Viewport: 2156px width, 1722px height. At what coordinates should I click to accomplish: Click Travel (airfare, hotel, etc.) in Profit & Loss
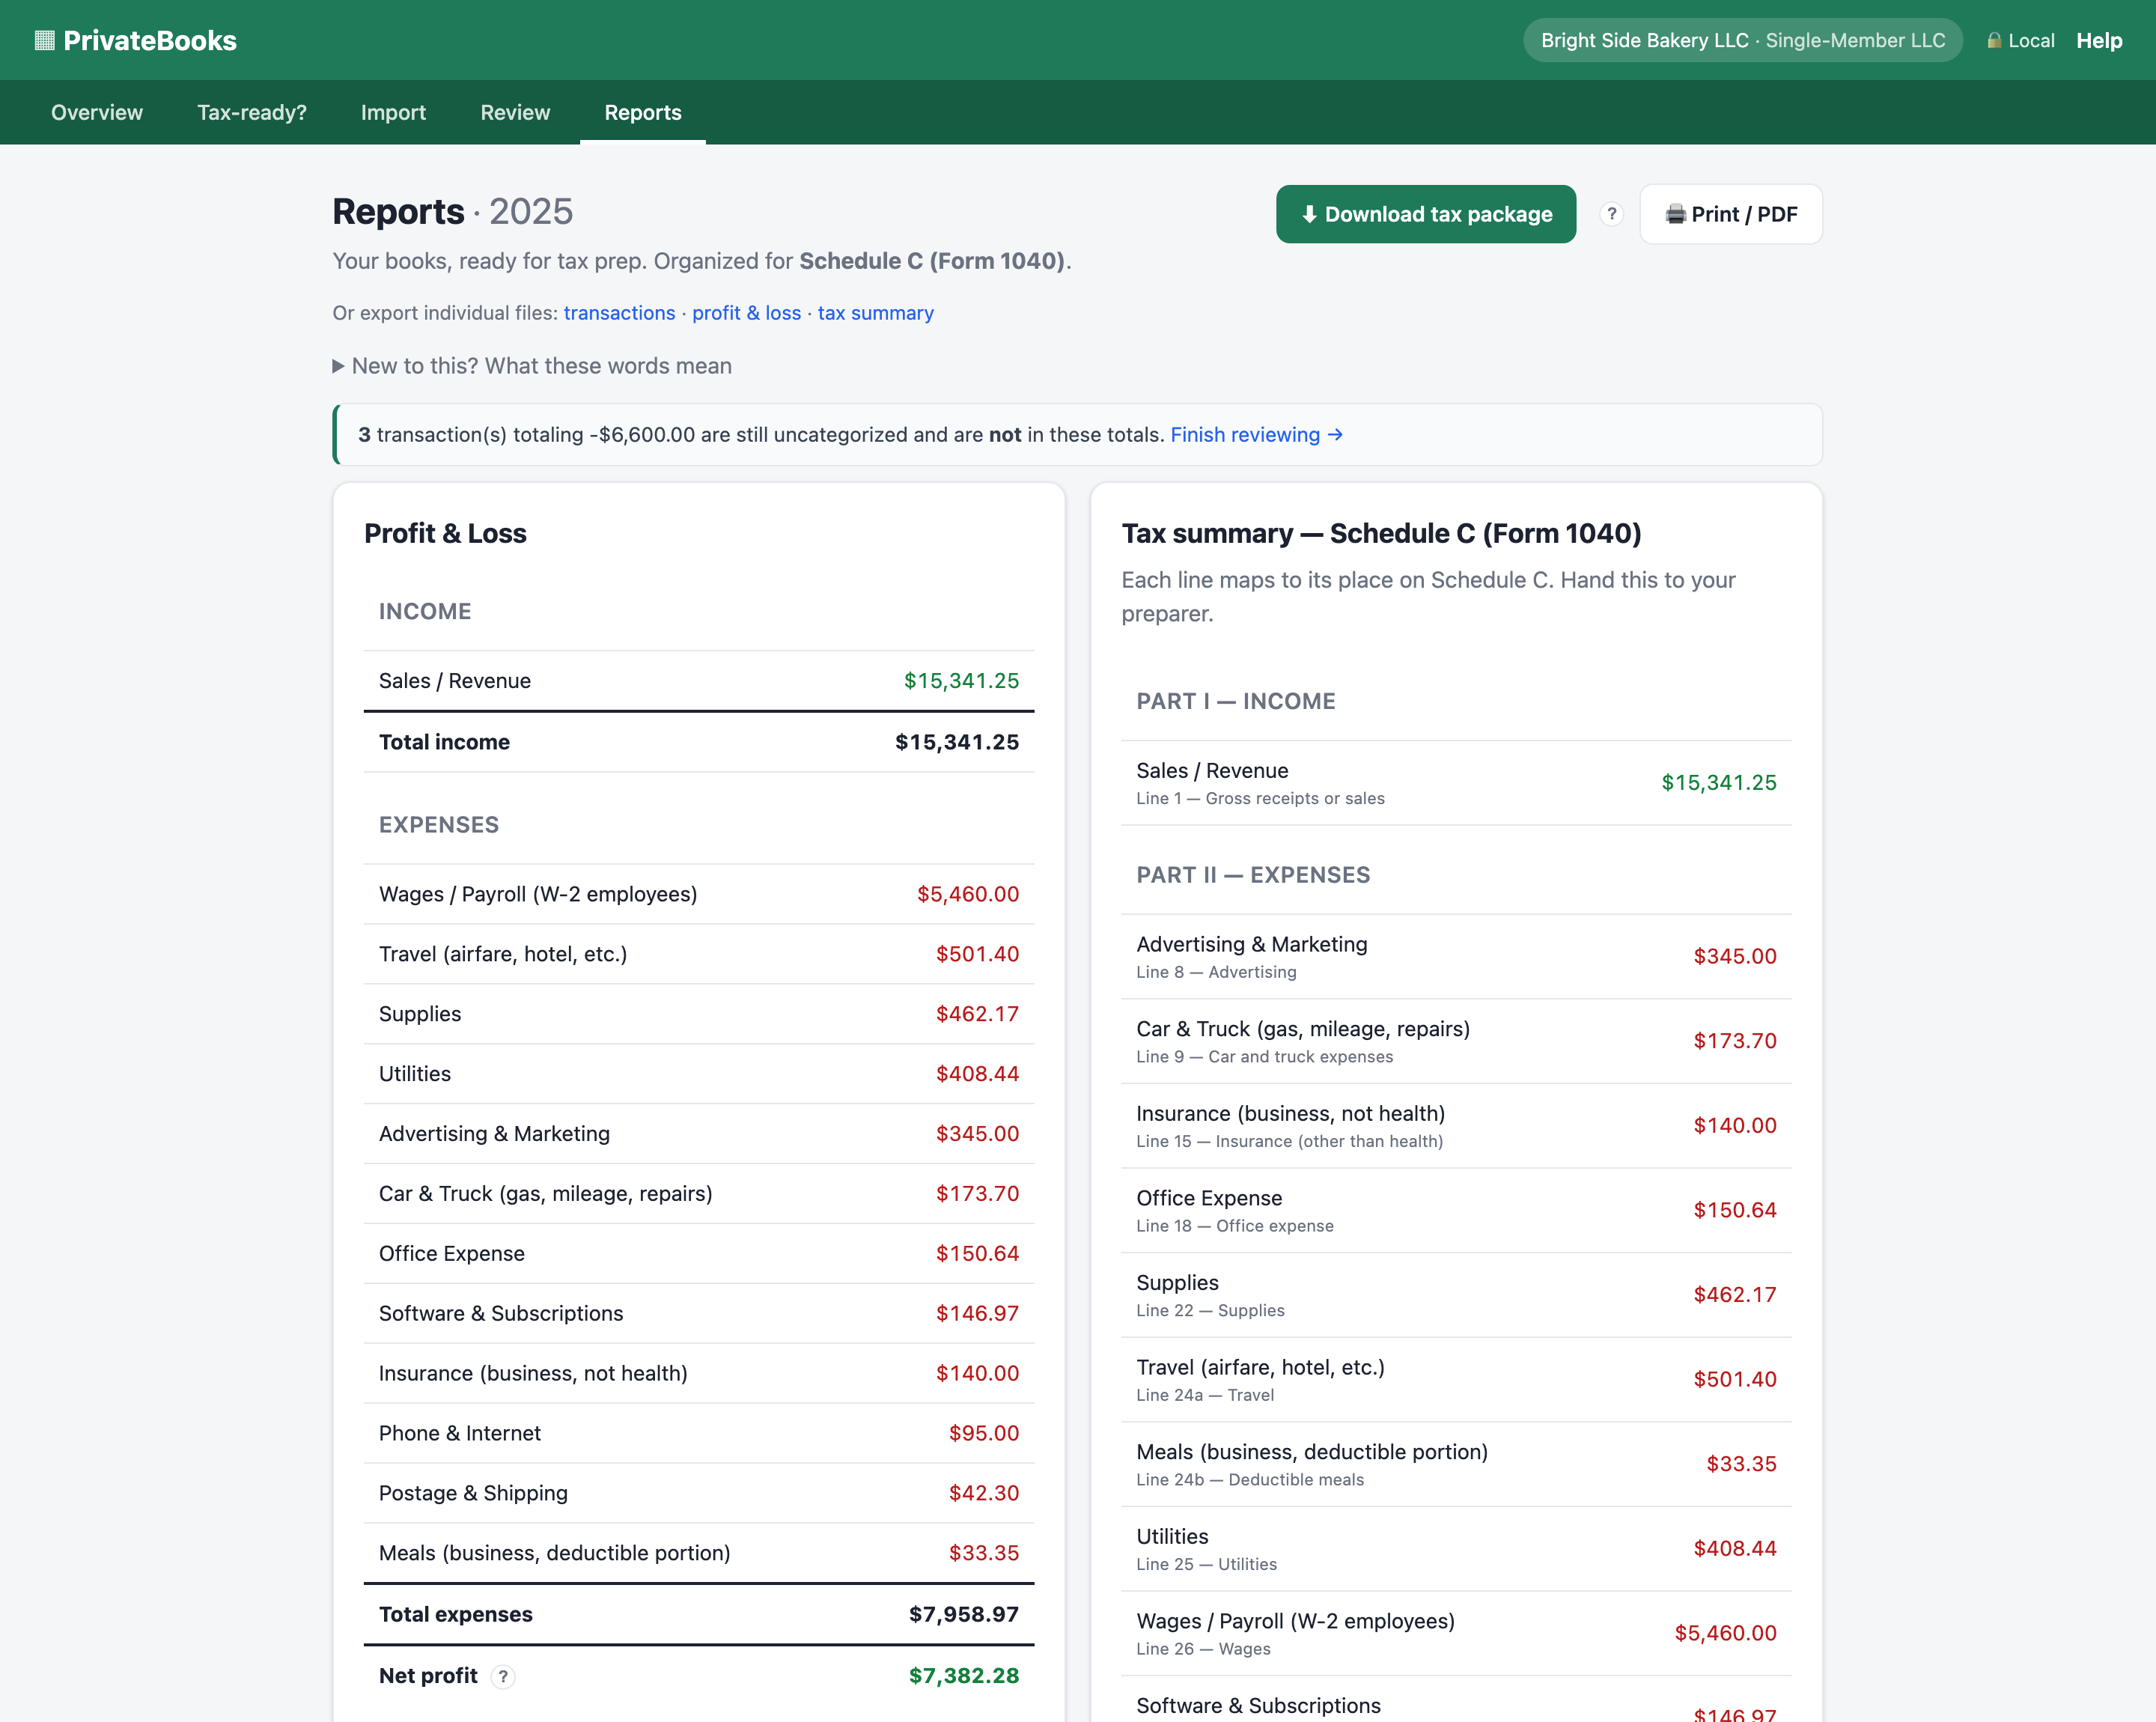699,954
